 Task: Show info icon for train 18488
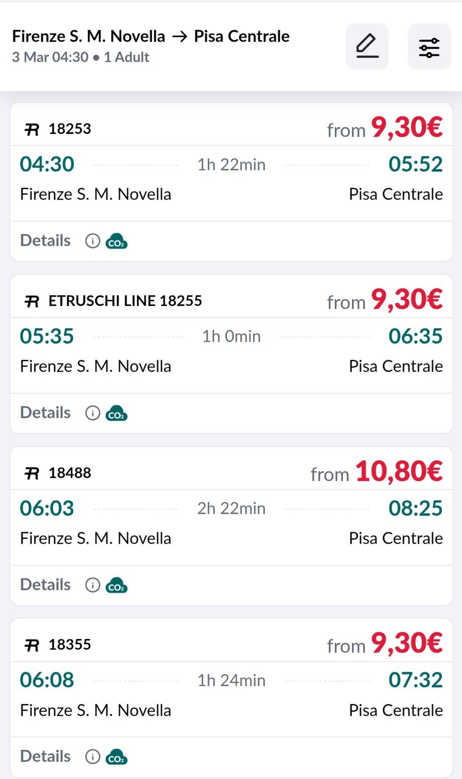(92, 585)
